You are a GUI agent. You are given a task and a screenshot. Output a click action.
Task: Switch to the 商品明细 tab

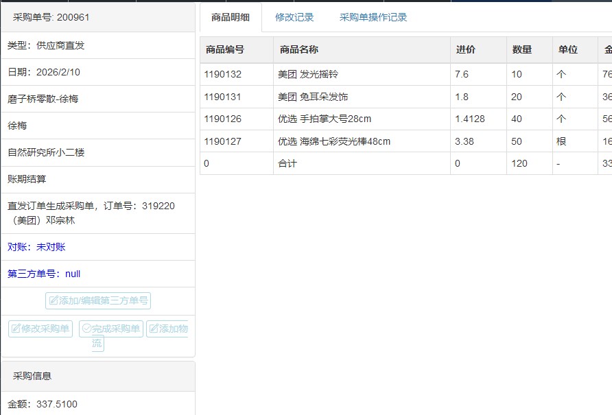pyautogui.click(x=231, y=18)
